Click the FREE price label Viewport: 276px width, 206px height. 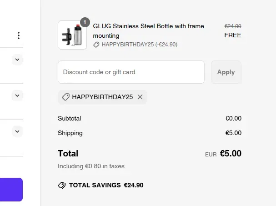(x=233, y=35)
